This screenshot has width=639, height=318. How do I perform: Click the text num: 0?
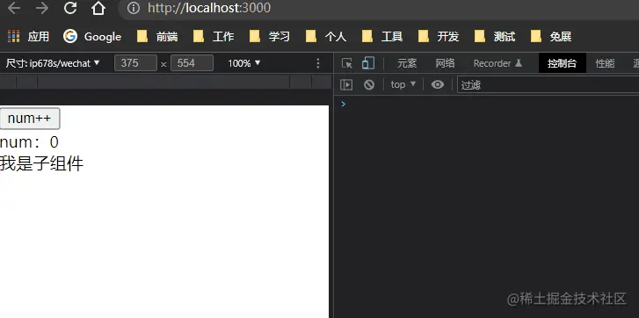29,142
